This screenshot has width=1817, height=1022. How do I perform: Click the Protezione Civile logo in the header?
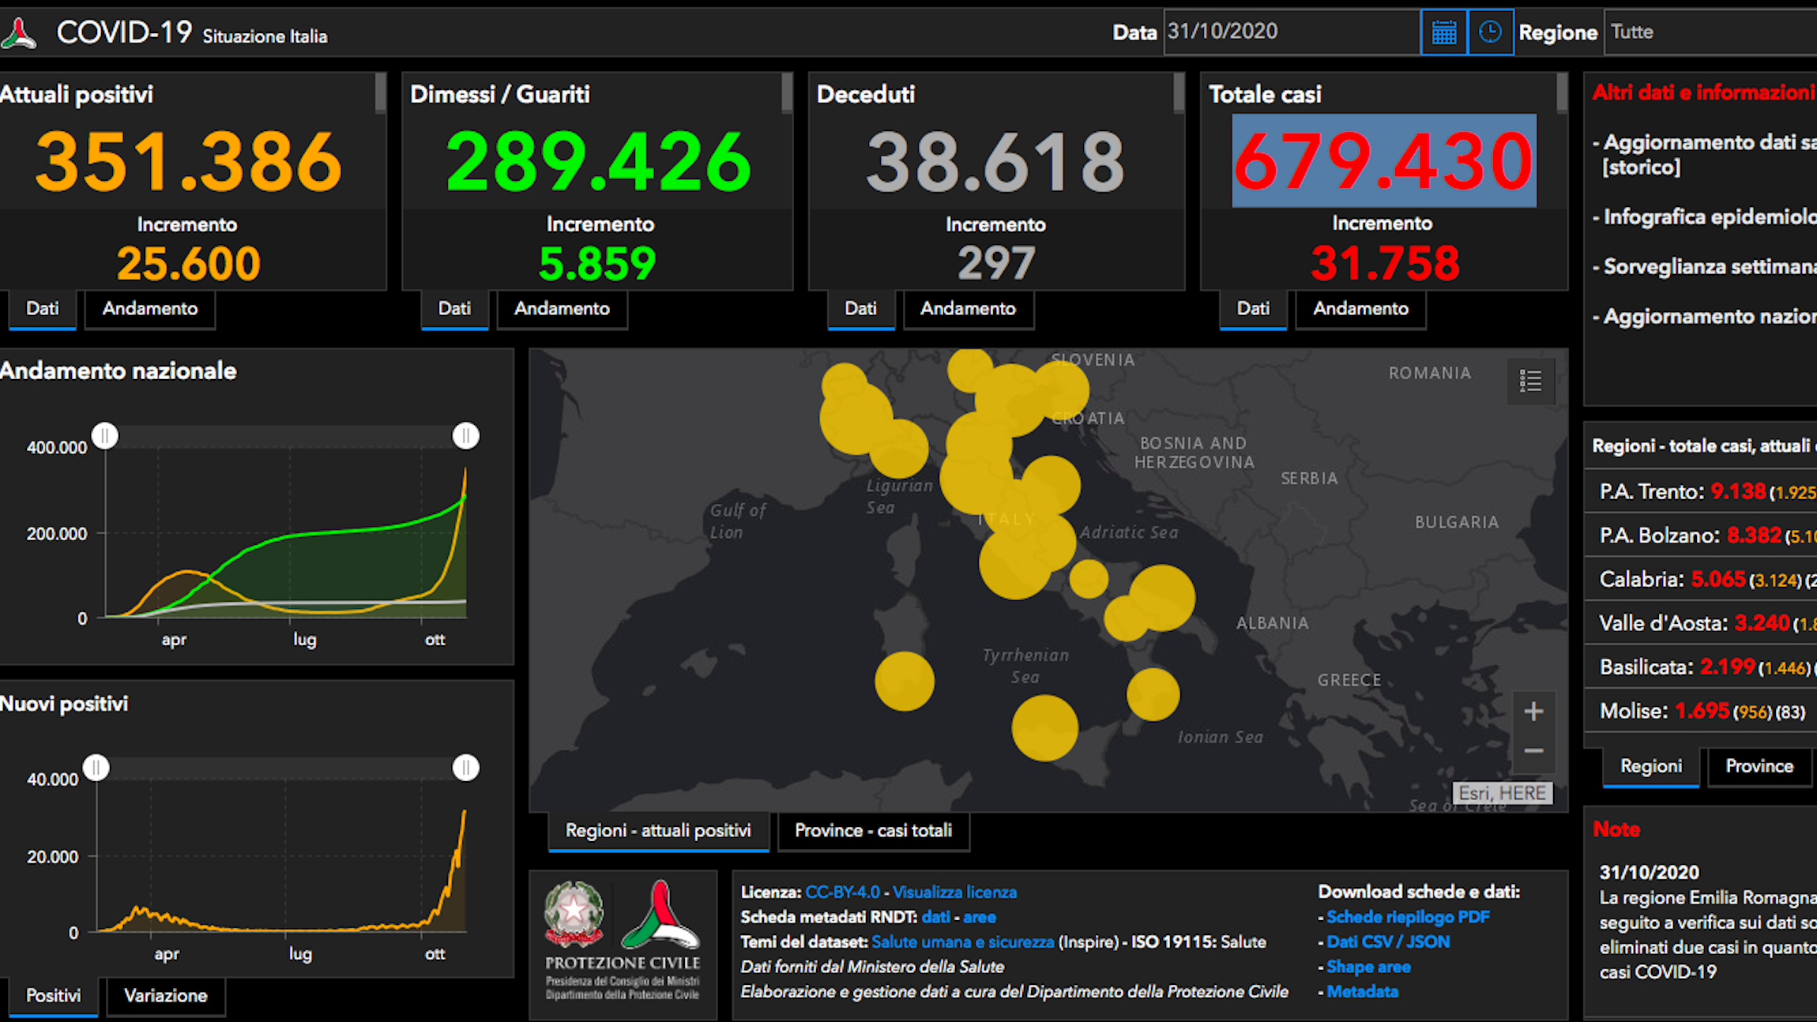[x=19, y=34]
